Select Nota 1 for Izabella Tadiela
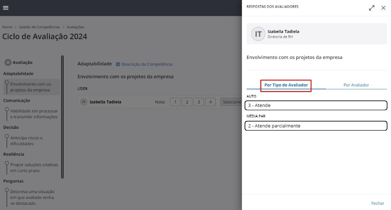 tap(175, 102)
